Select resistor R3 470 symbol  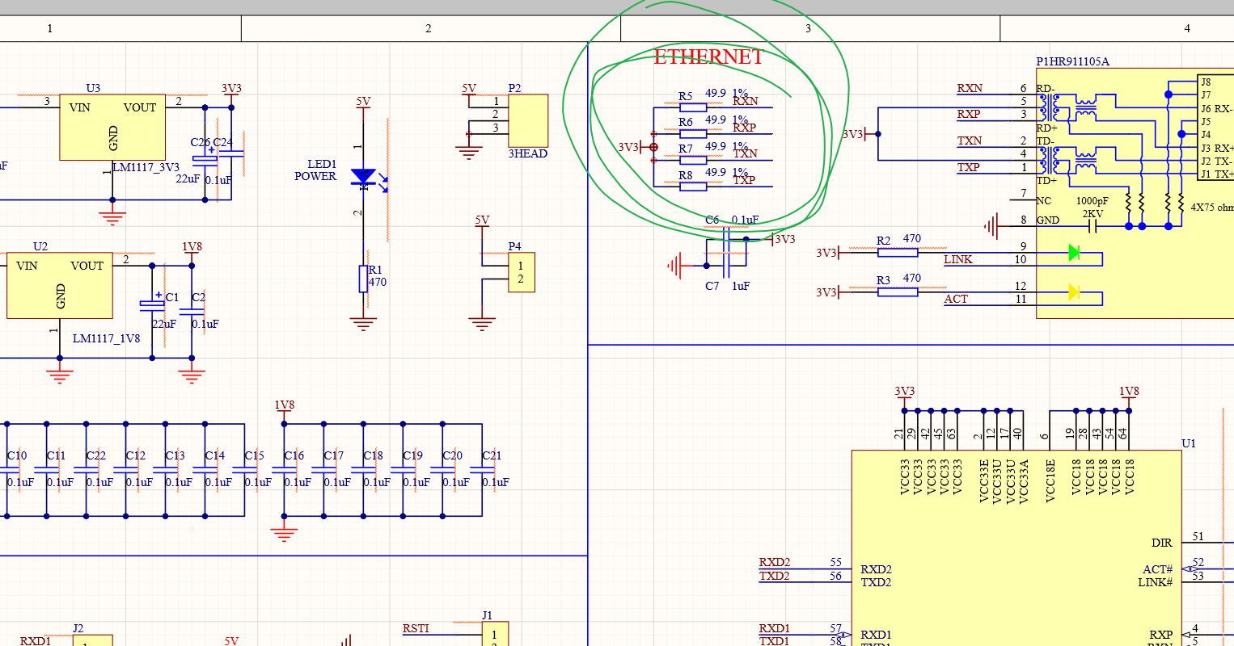pos(898,292)
